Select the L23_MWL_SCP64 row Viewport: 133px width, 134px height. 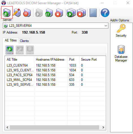coord(55,80)
